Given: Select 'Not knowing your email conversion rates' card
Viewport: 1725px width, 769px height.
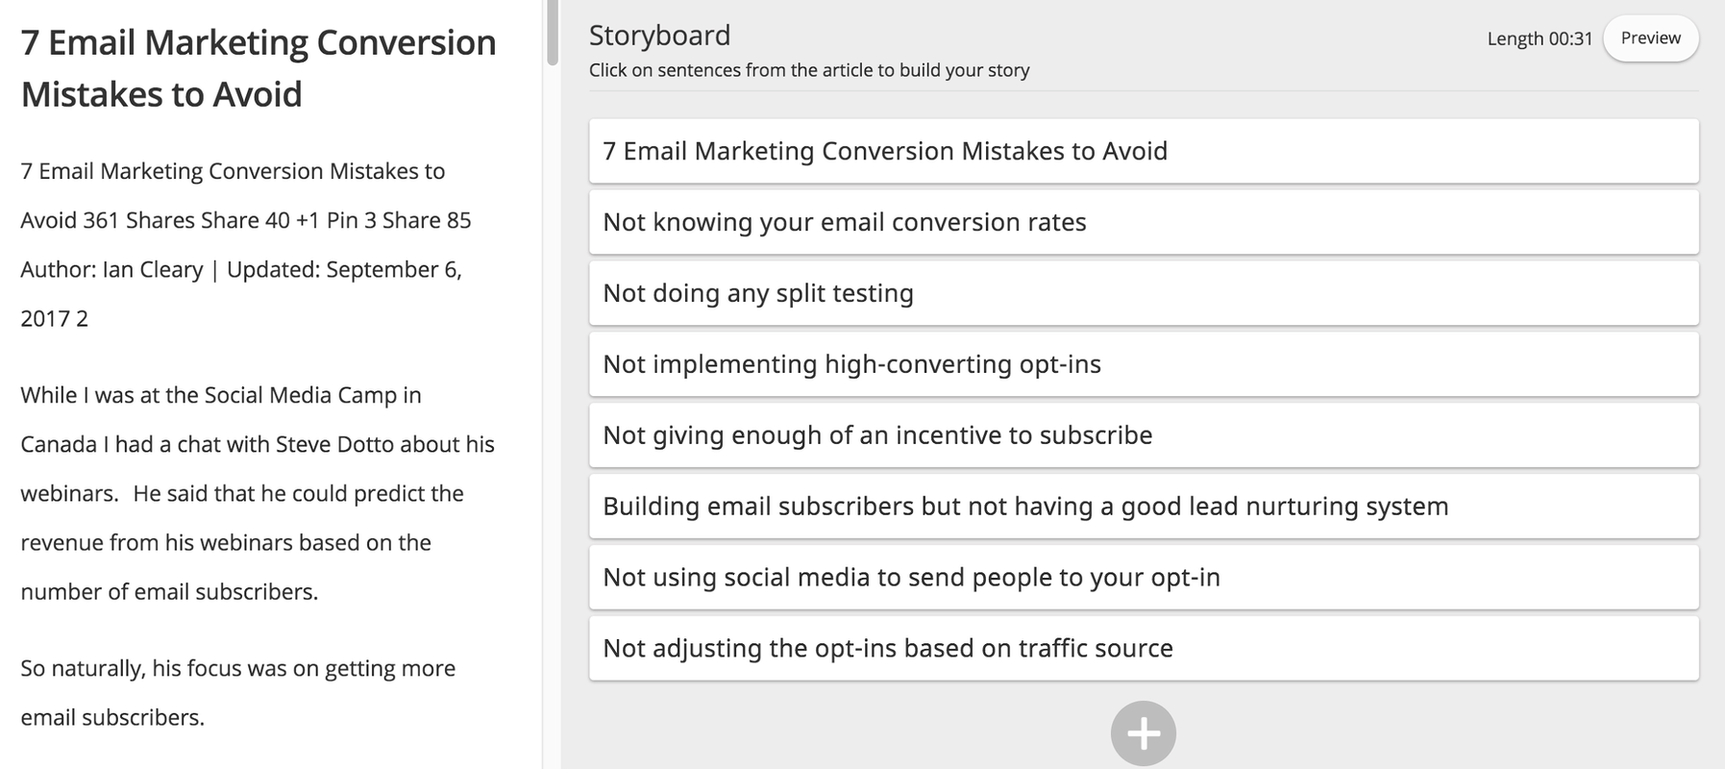Looking at the screenshot, I should pyautogui.click(x=1143, y=222).
